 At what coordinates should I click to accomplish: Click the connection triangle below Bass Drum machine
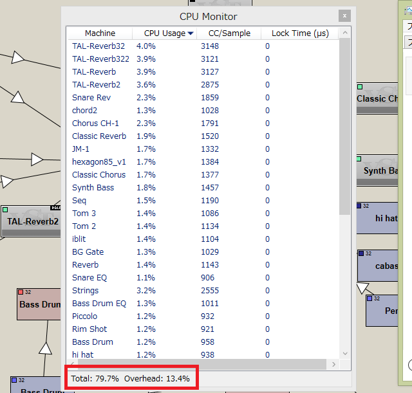pyautogui.click(x=45, y=348)
